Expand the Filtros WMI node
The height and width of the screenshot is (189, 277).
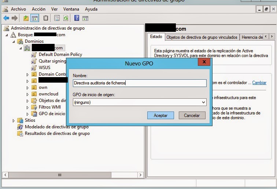(27, 107)
